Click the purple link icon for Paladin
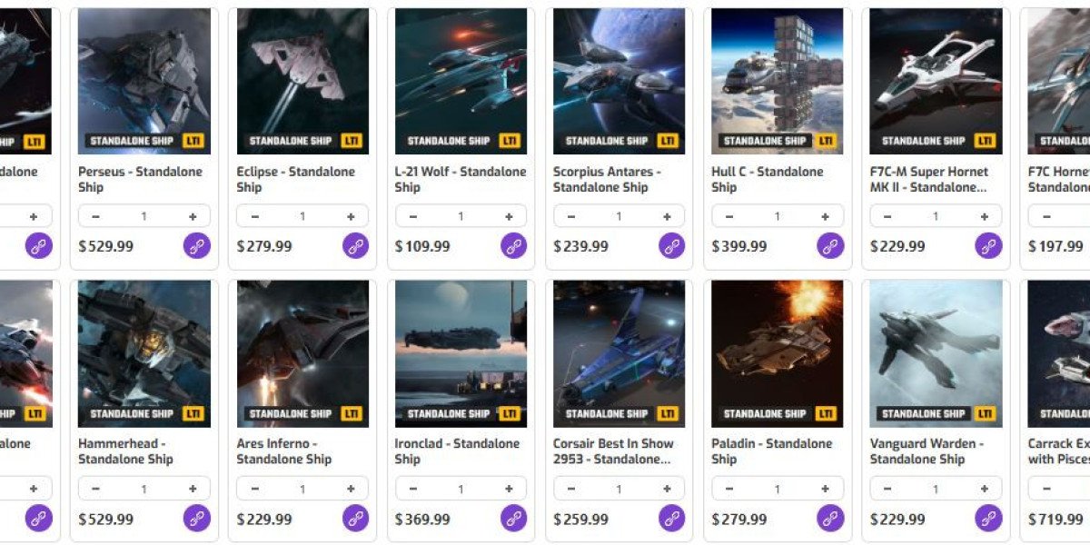1090x545 pixels. pyautogui.click(x=829, y=519)
